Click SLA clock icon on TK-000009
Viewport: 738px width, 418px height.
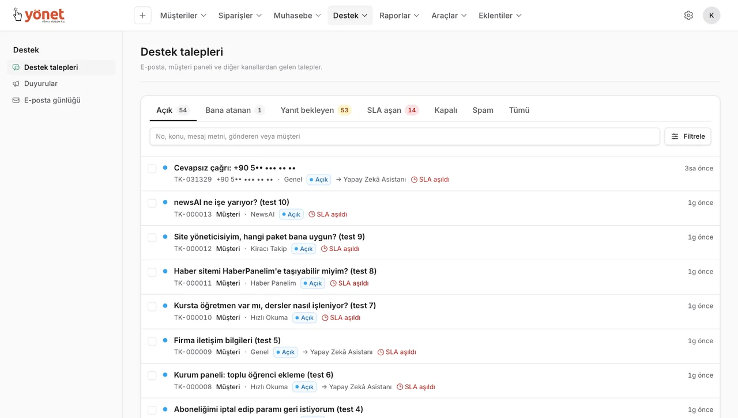pyautogui.click(x=381, y=352)
